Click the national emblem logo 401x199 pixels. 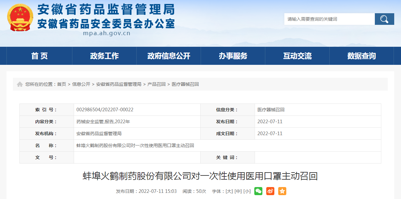(20, 17)
